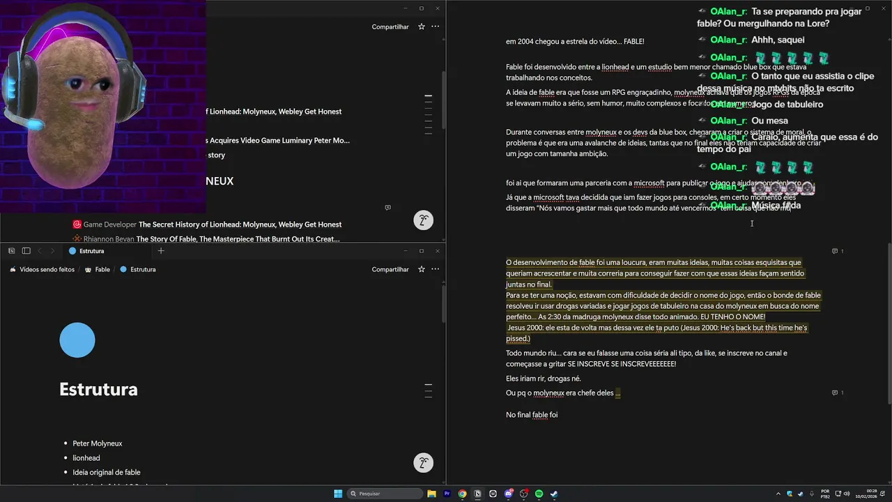Open Windows Start menu
This screenshot has width=892, height=502.
[x=338, y=494]
